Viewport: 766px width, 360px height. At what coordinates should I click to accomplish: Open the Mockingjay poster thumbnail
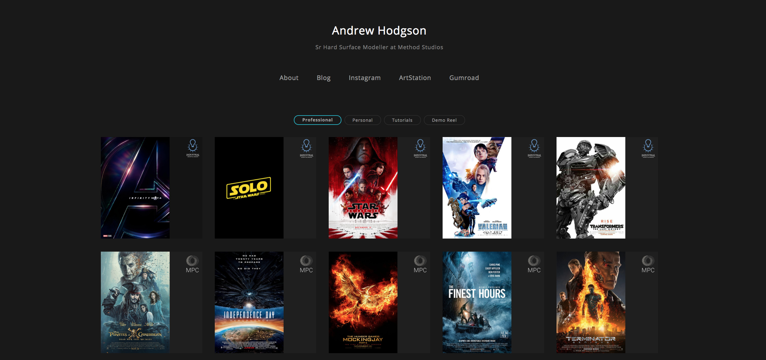[x=363, y=302]
